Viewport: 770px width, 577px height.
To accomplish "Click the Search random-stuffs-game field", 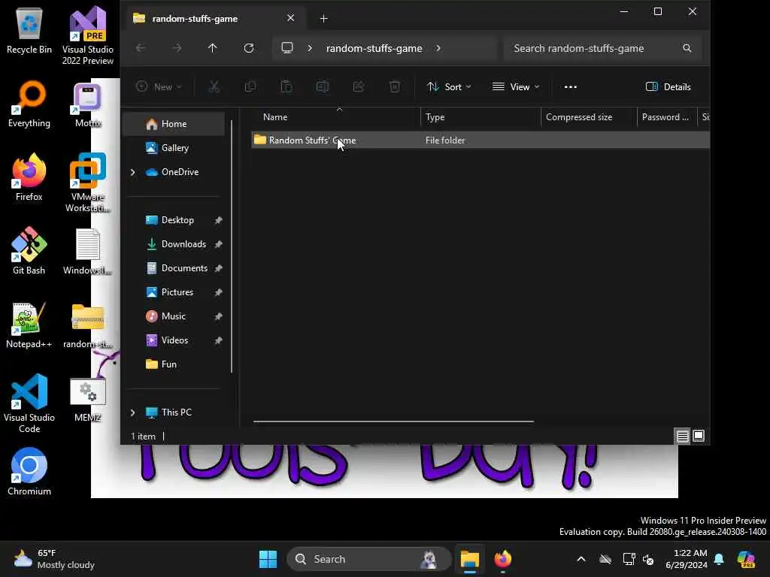I will tap(602, 48).
